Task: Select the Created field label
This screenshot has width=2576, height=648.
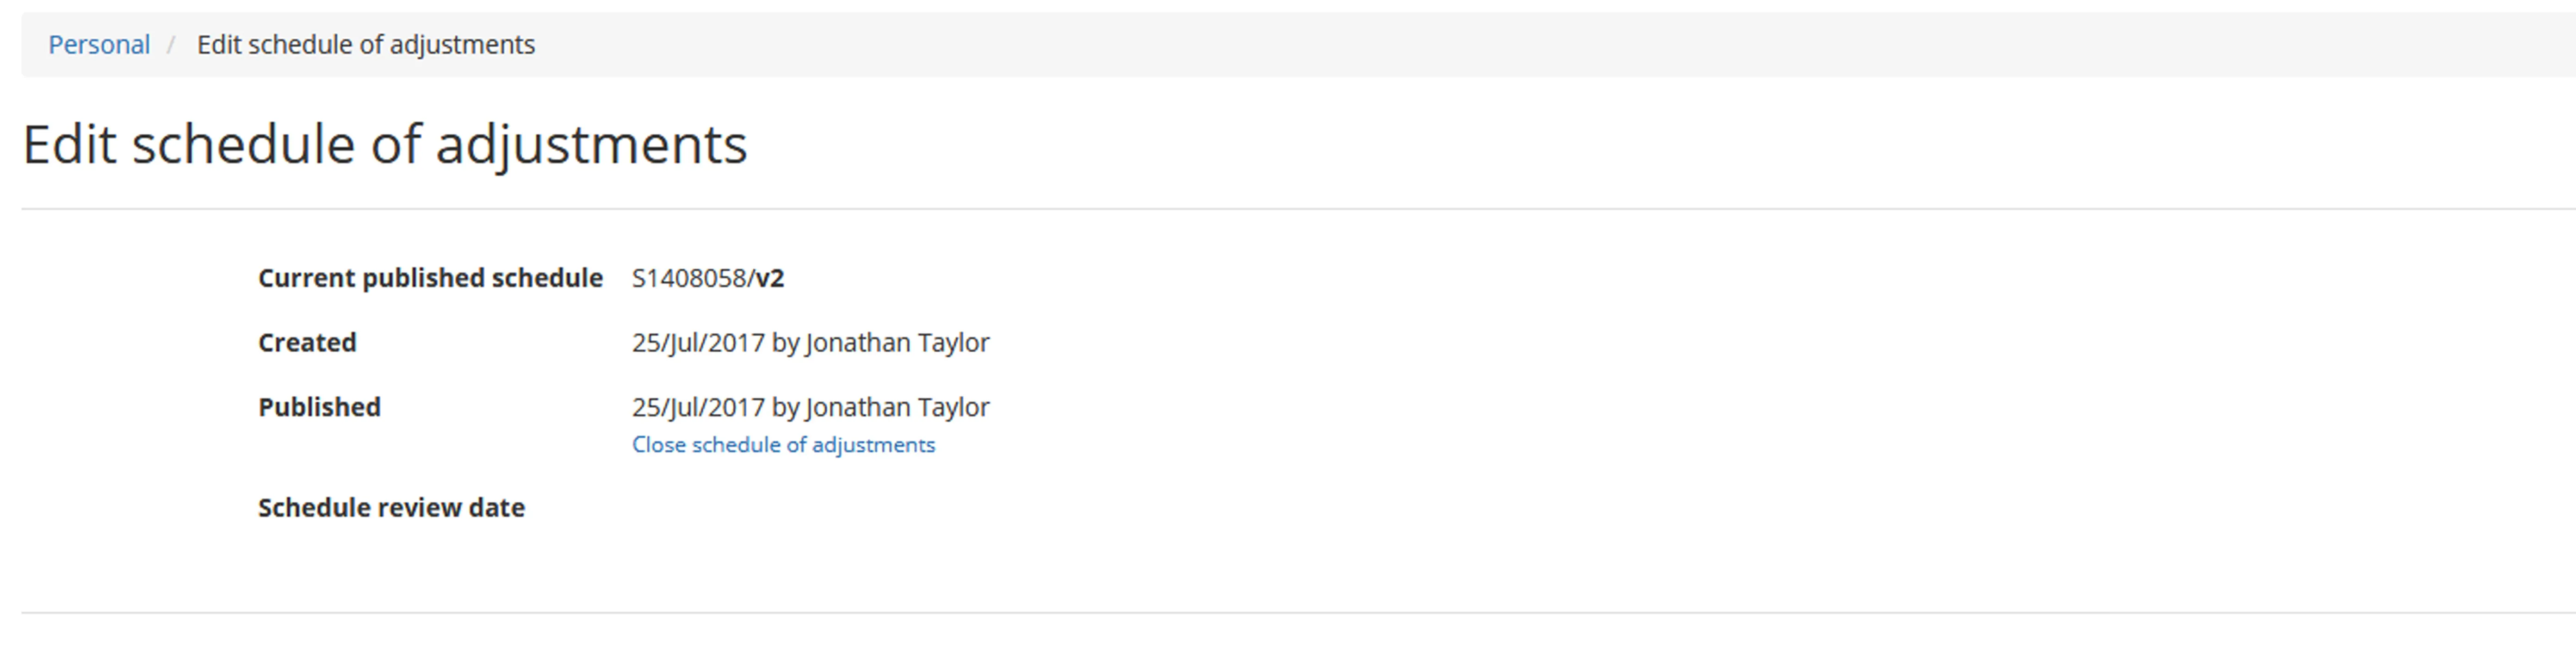Action: [x=307, y=343]
